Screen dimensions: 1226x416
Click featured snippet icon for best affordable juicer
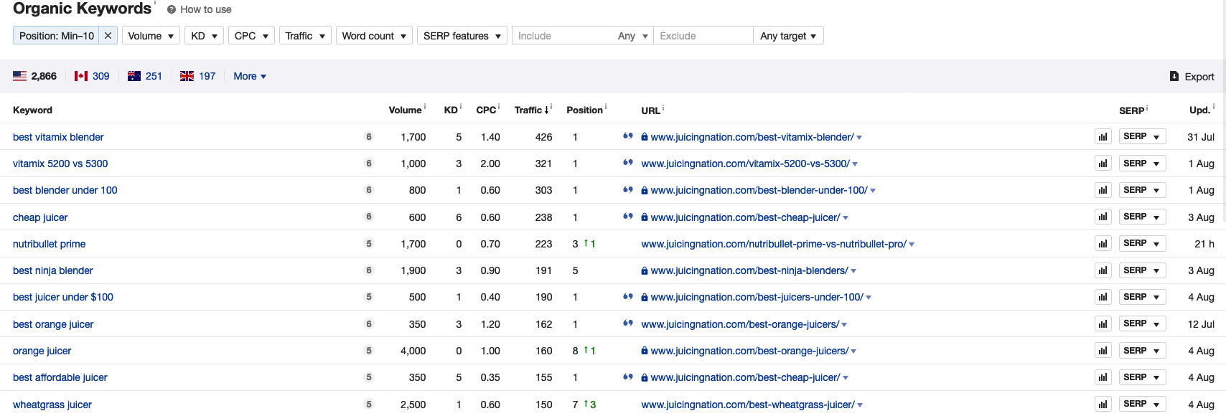coord(628,377)
